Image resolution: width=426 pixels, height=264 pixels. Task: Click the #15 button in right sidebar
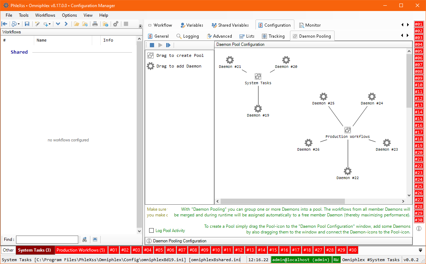pos(419,119)
